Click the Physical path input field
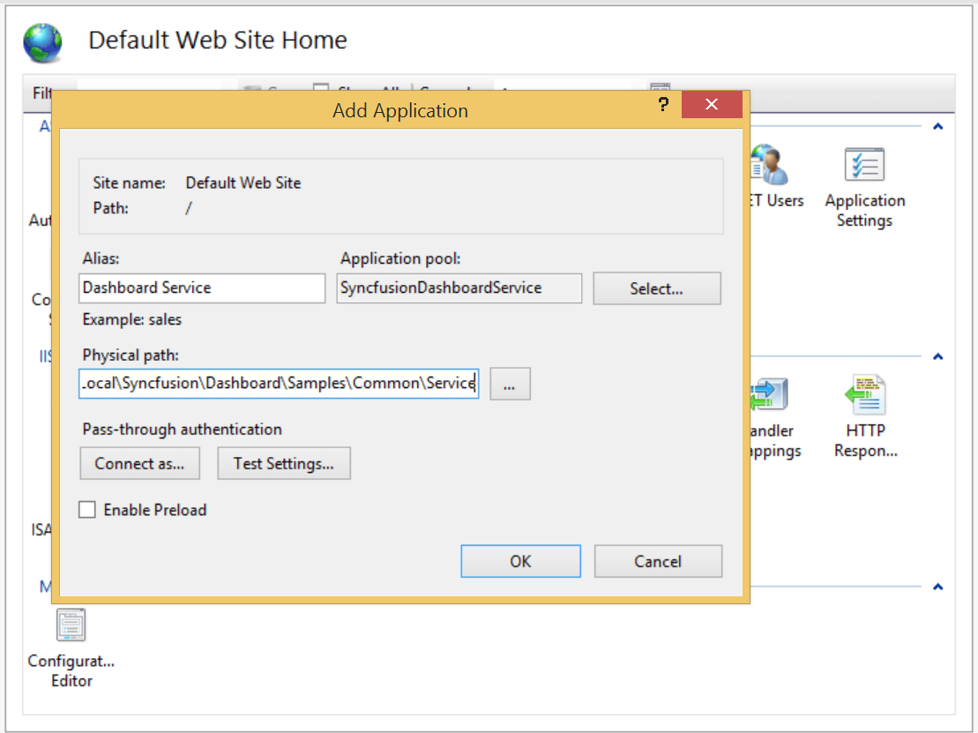 (x=279, y=384)
